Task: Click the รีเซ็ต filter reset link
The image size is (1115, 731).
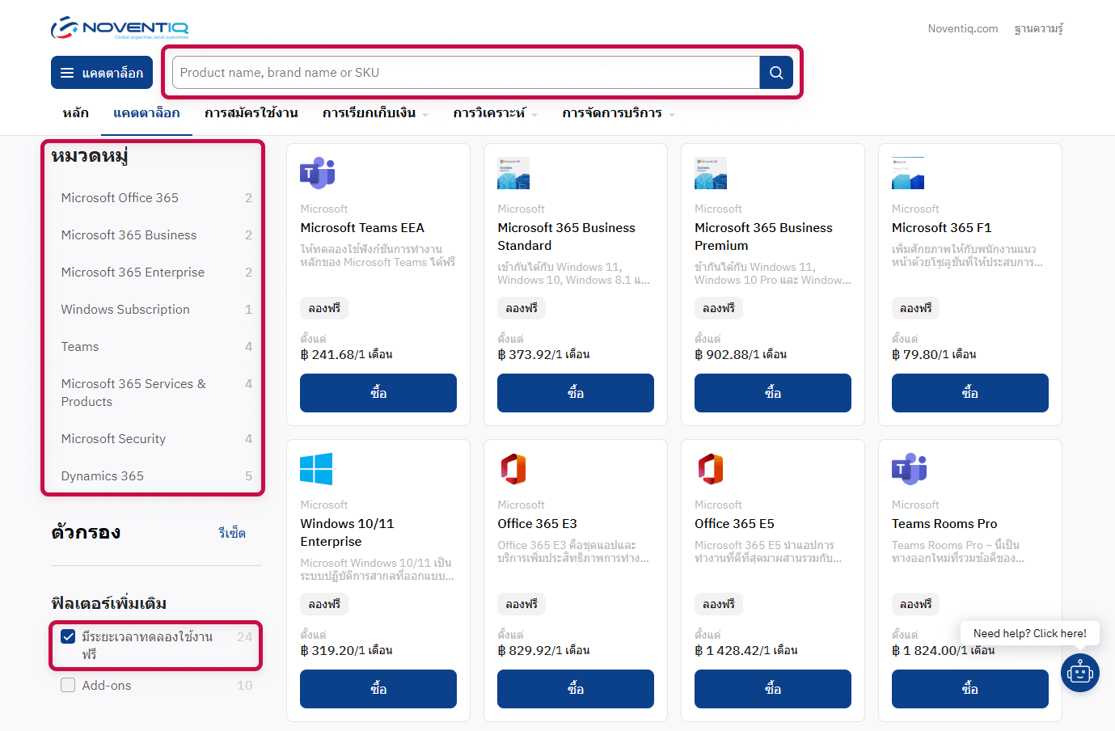Action: [x=232, y=533]
